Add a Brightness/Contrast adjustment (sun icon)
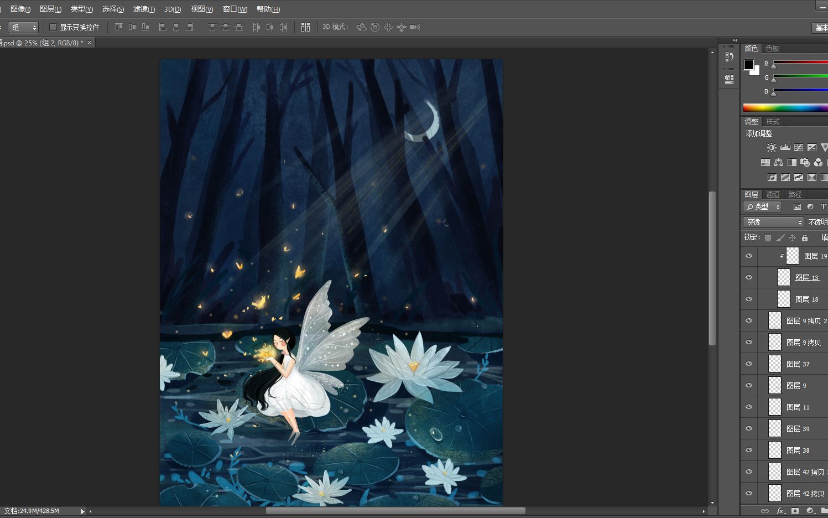This screenshot has width=828, height=518. tap(772, 147)
